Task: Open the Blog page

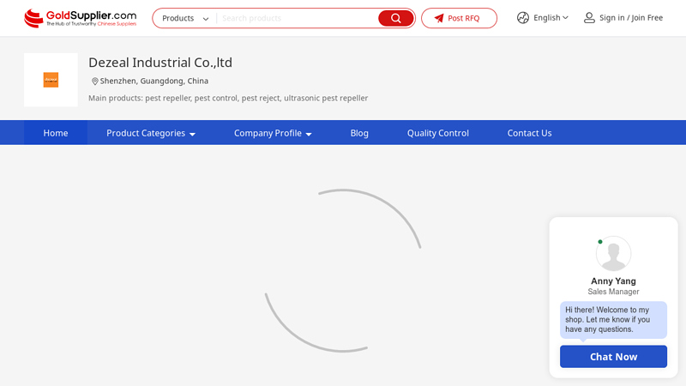Action: click(359, 133)
